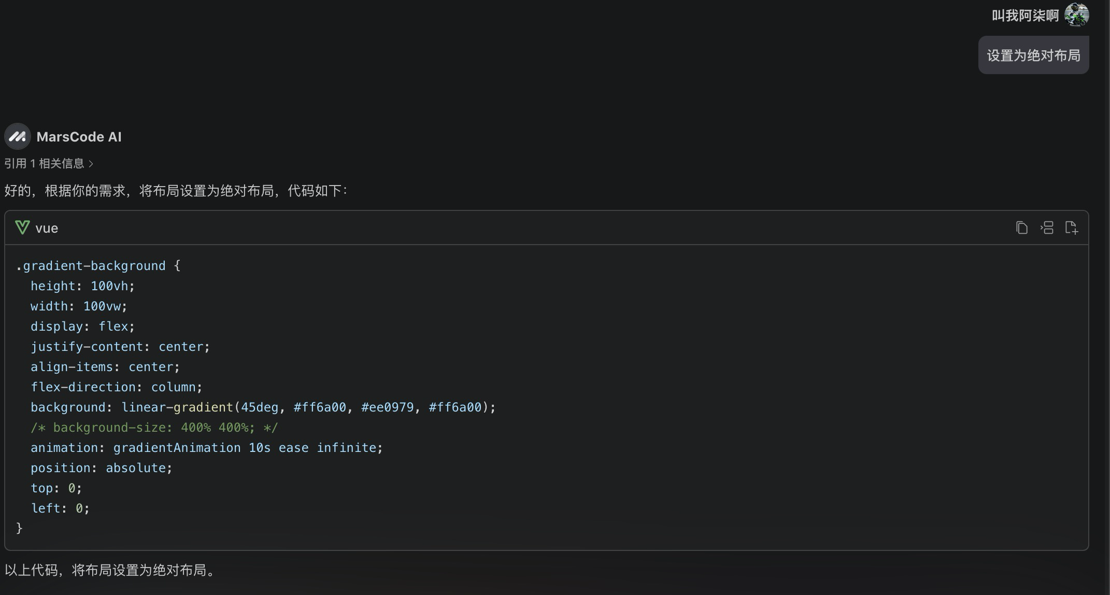Click the MarsCode AI logo
Screen dimensions: 1110x595
18,137
